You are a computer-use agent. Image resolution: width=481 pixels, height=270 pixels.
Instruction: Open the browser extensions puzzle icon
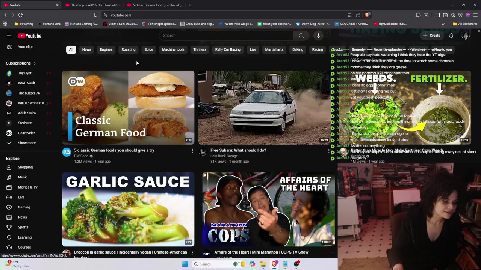pyautogui.click(x=418, y=15)
